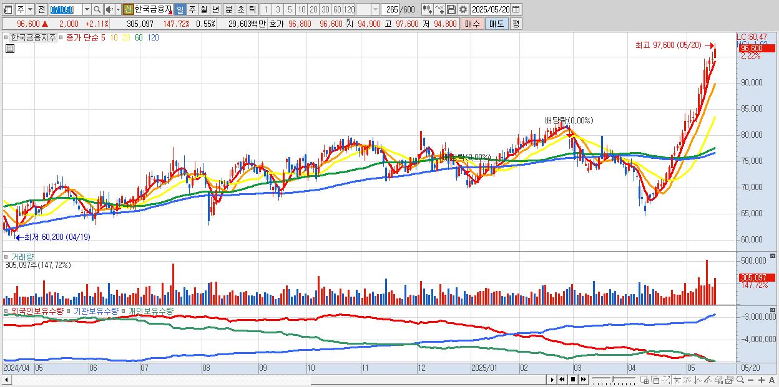779x387 pixels.
Task: Click the expand icon at volume panel top-right
Action: (773, 256)
